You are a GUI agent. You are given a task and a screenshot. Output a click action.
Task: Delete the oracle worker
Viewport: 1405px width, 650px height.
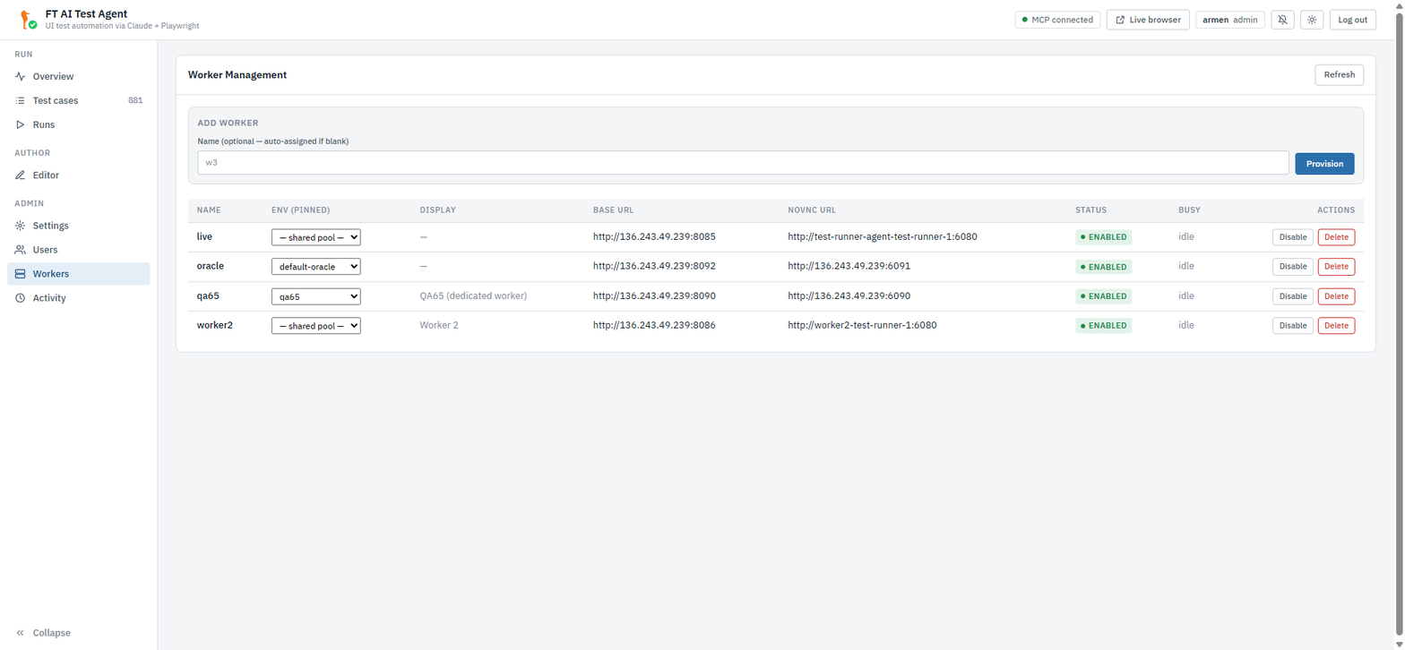[x=1336, y=267]
